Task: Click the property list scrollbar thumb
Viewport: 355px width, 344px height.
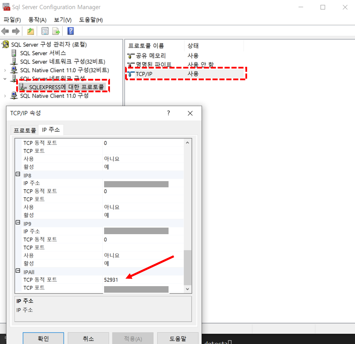Action: (187, 268)
